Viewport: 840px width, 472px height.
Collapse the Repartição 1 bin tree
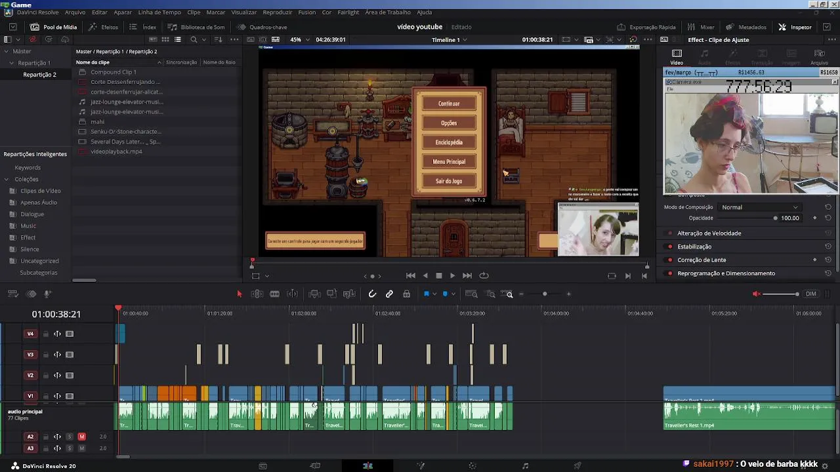pos(11,63)
